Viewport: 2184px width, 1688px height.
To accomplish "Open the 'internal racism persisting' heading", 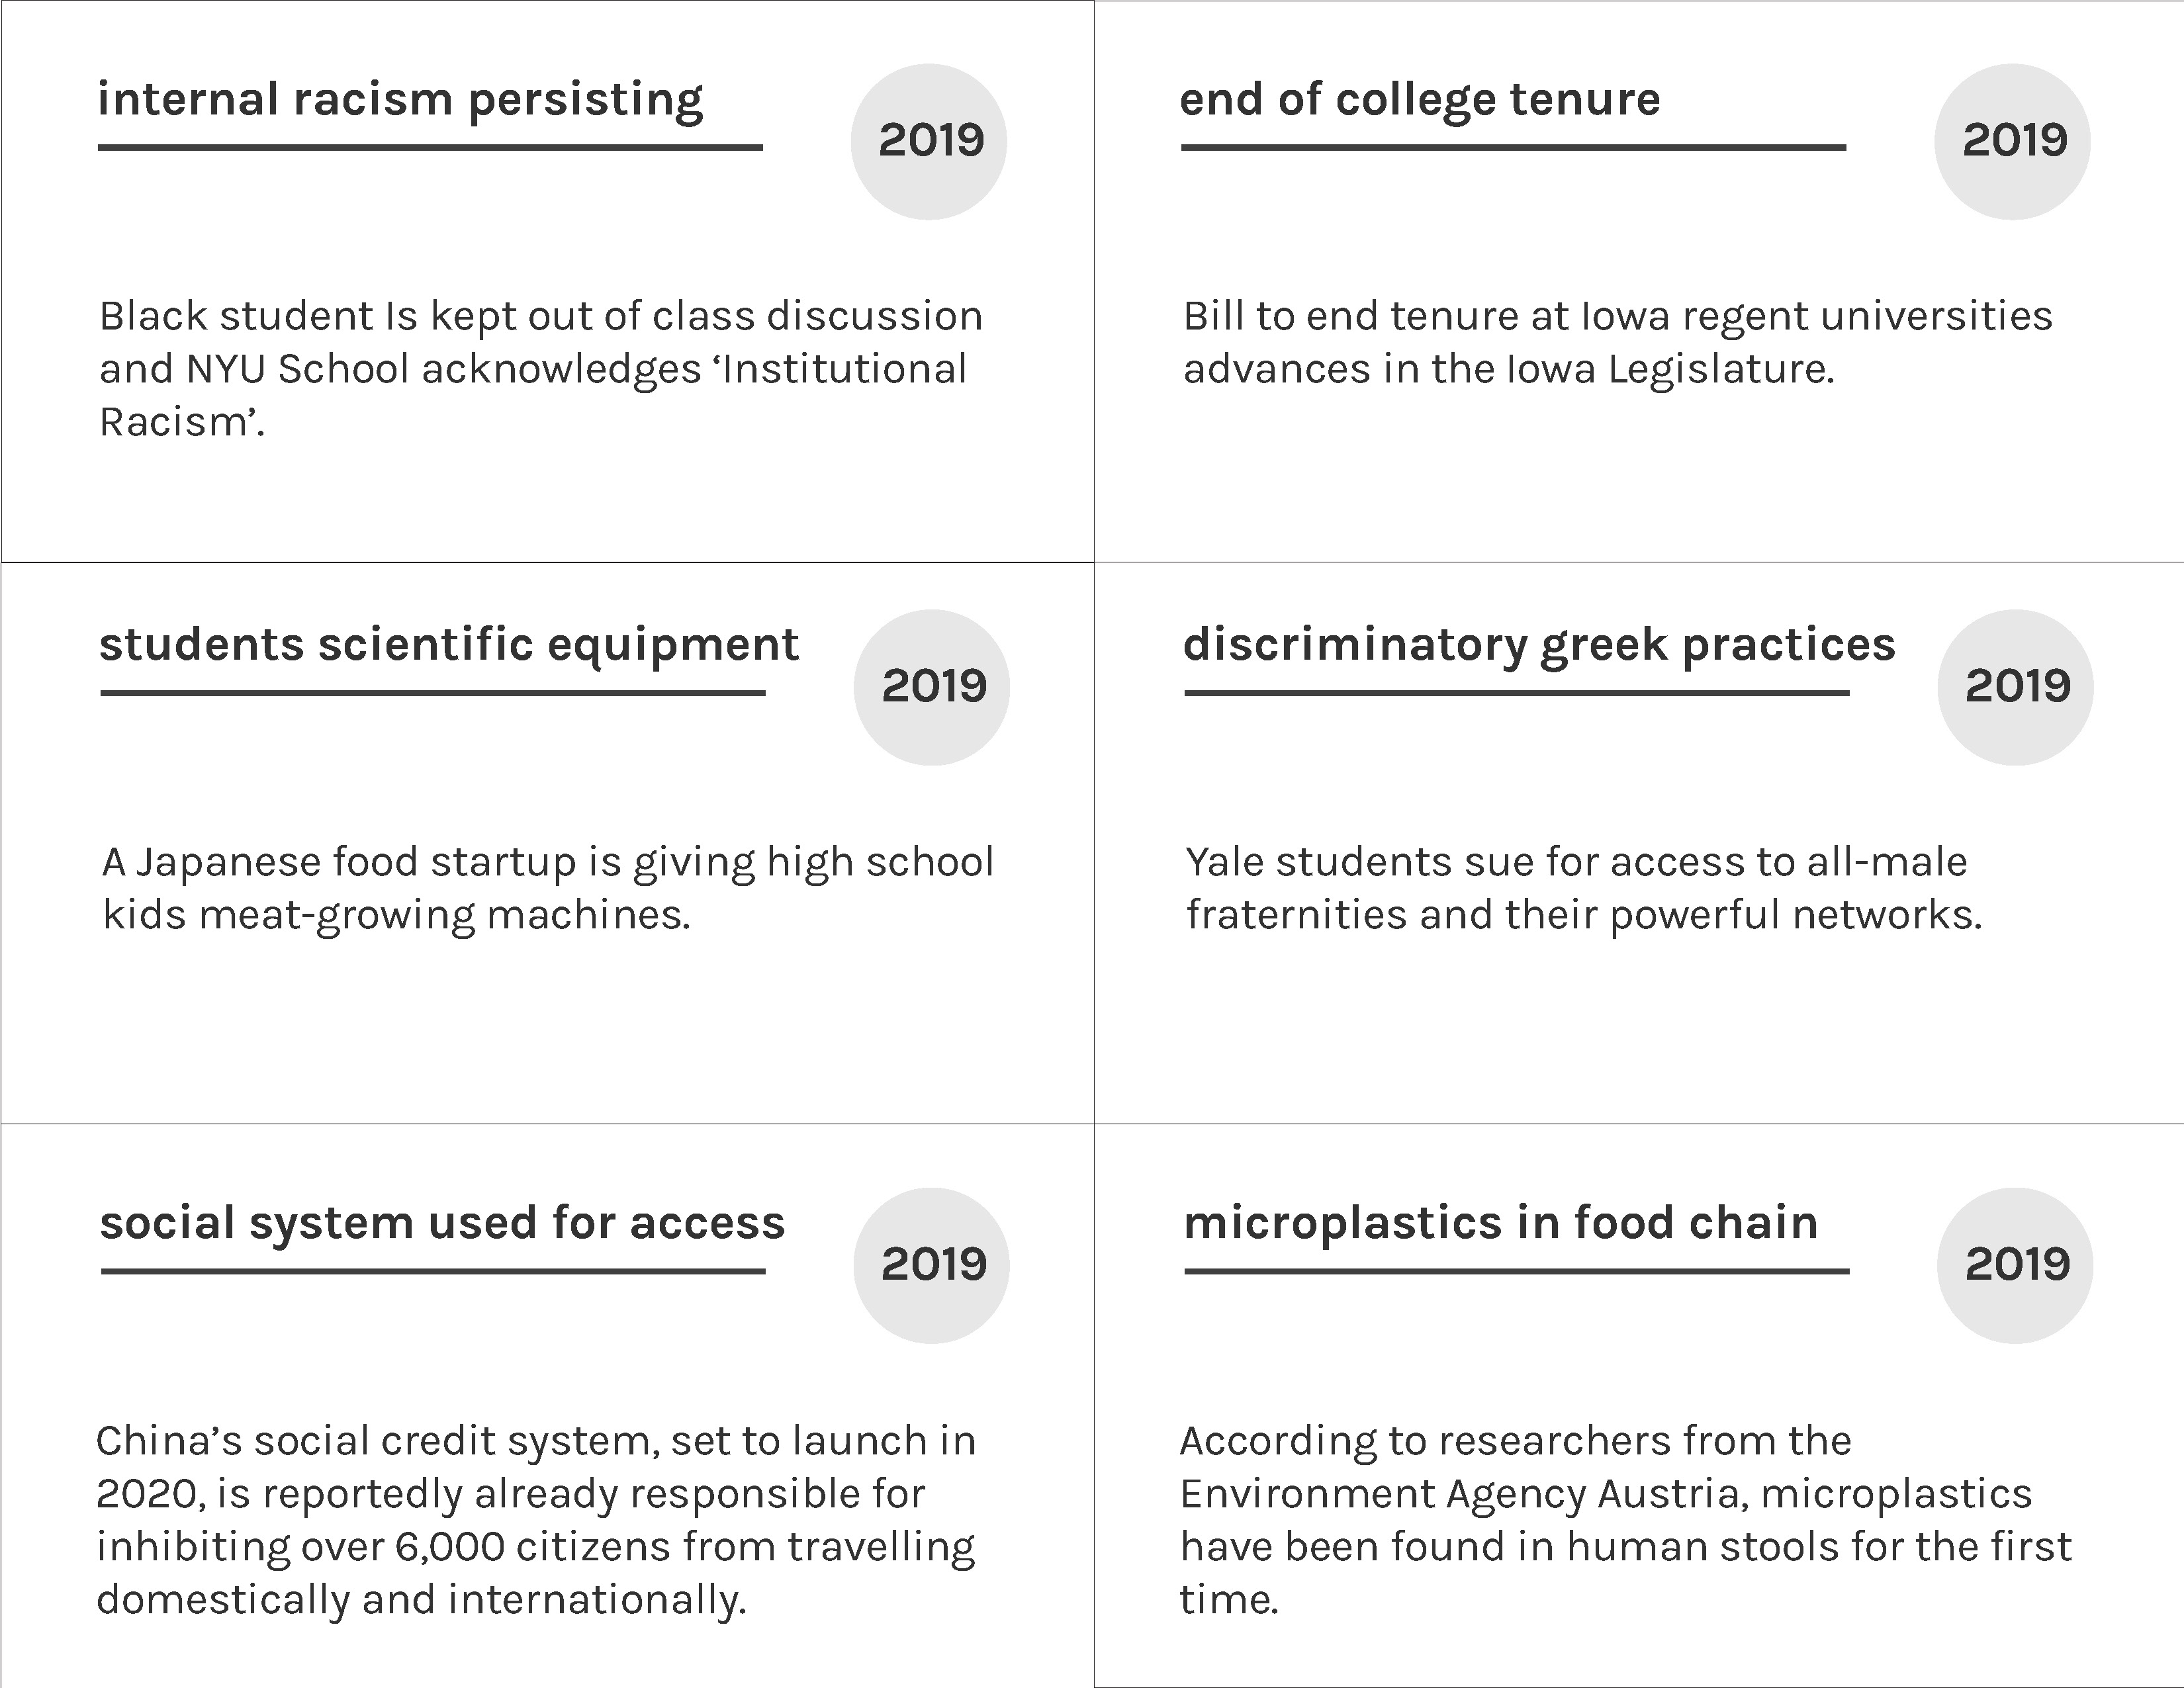I will click(x=400, y=100).
